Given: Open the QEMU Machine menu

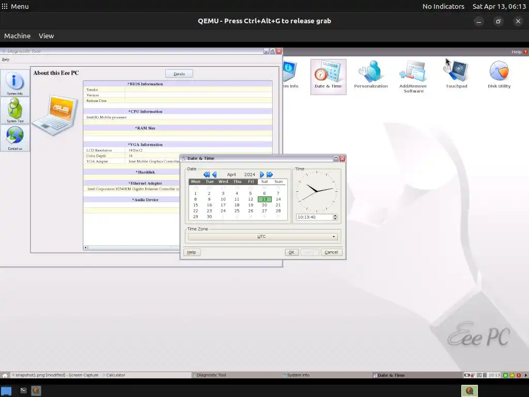Looking at the screenshot, I should [17, 36].
